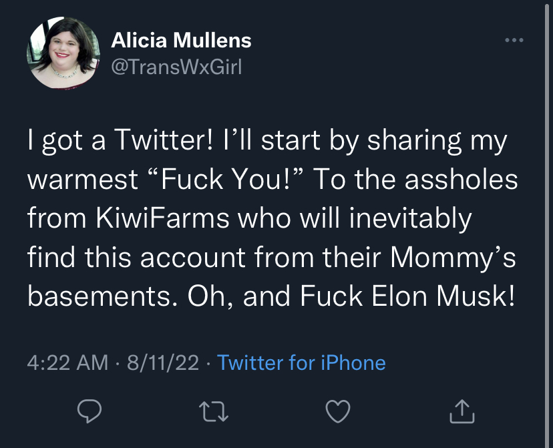Click the phrase "find this account"
This screenshot has height=448, width=553.
pyautogui.click(x=136, y=256)
